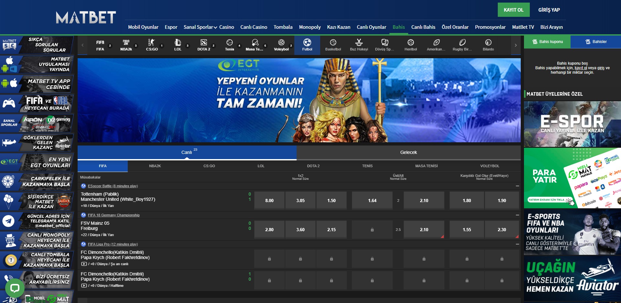The image size is (621, 303).
Task: Pick the Voleybol sport icon
Action: point(281,45)
